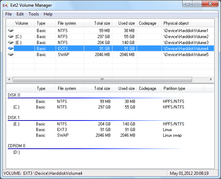The width and height of the screenshot is (221, 179).
Task: Click the lower pane Codepage column header
Action: click(149, 88)
